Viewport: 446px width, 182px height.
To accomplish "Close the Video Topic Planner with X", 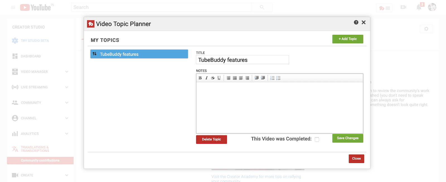I will [363, 22].
